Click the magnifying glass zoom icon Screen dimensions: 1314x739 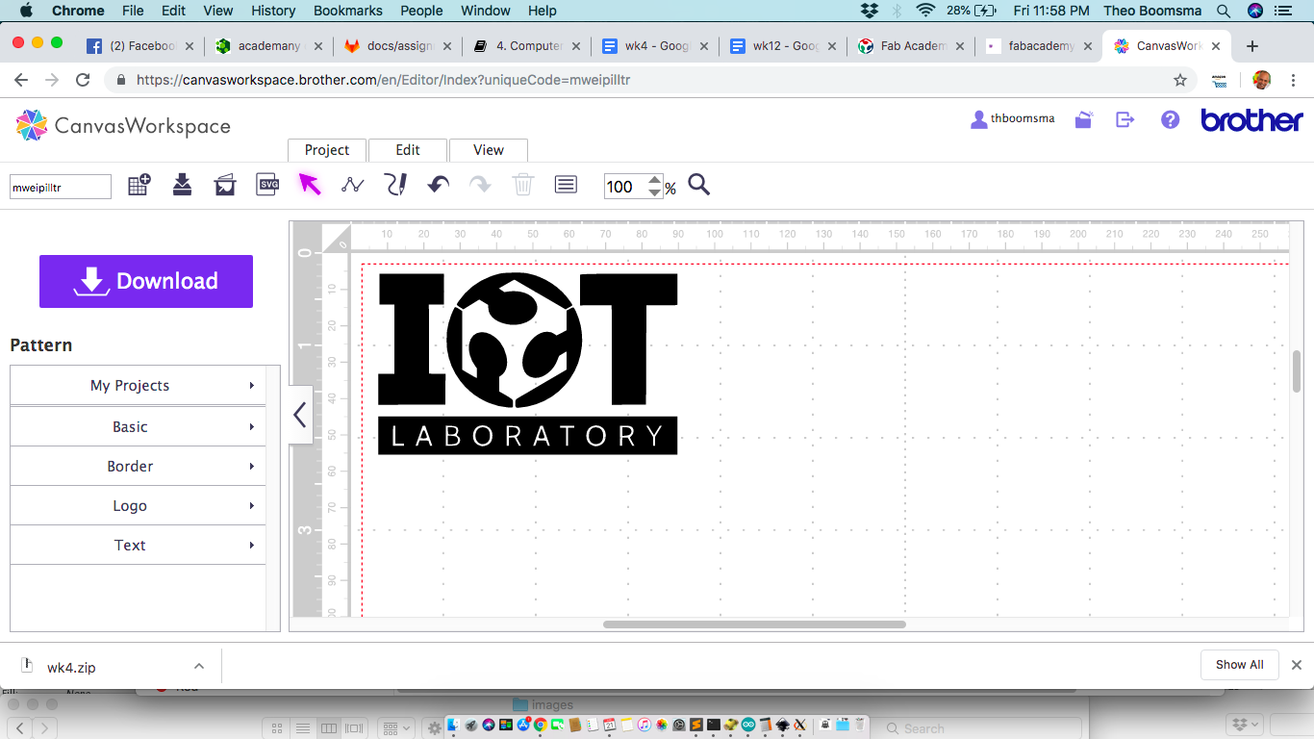[x=699, y=185]
